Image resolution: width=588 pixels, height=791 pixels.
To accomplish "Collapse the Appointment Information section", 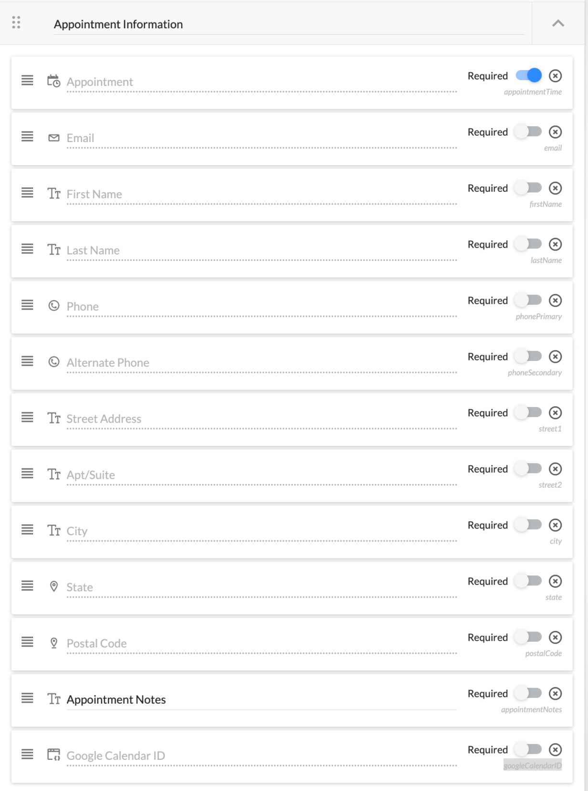I will click(x=558, y=24).
